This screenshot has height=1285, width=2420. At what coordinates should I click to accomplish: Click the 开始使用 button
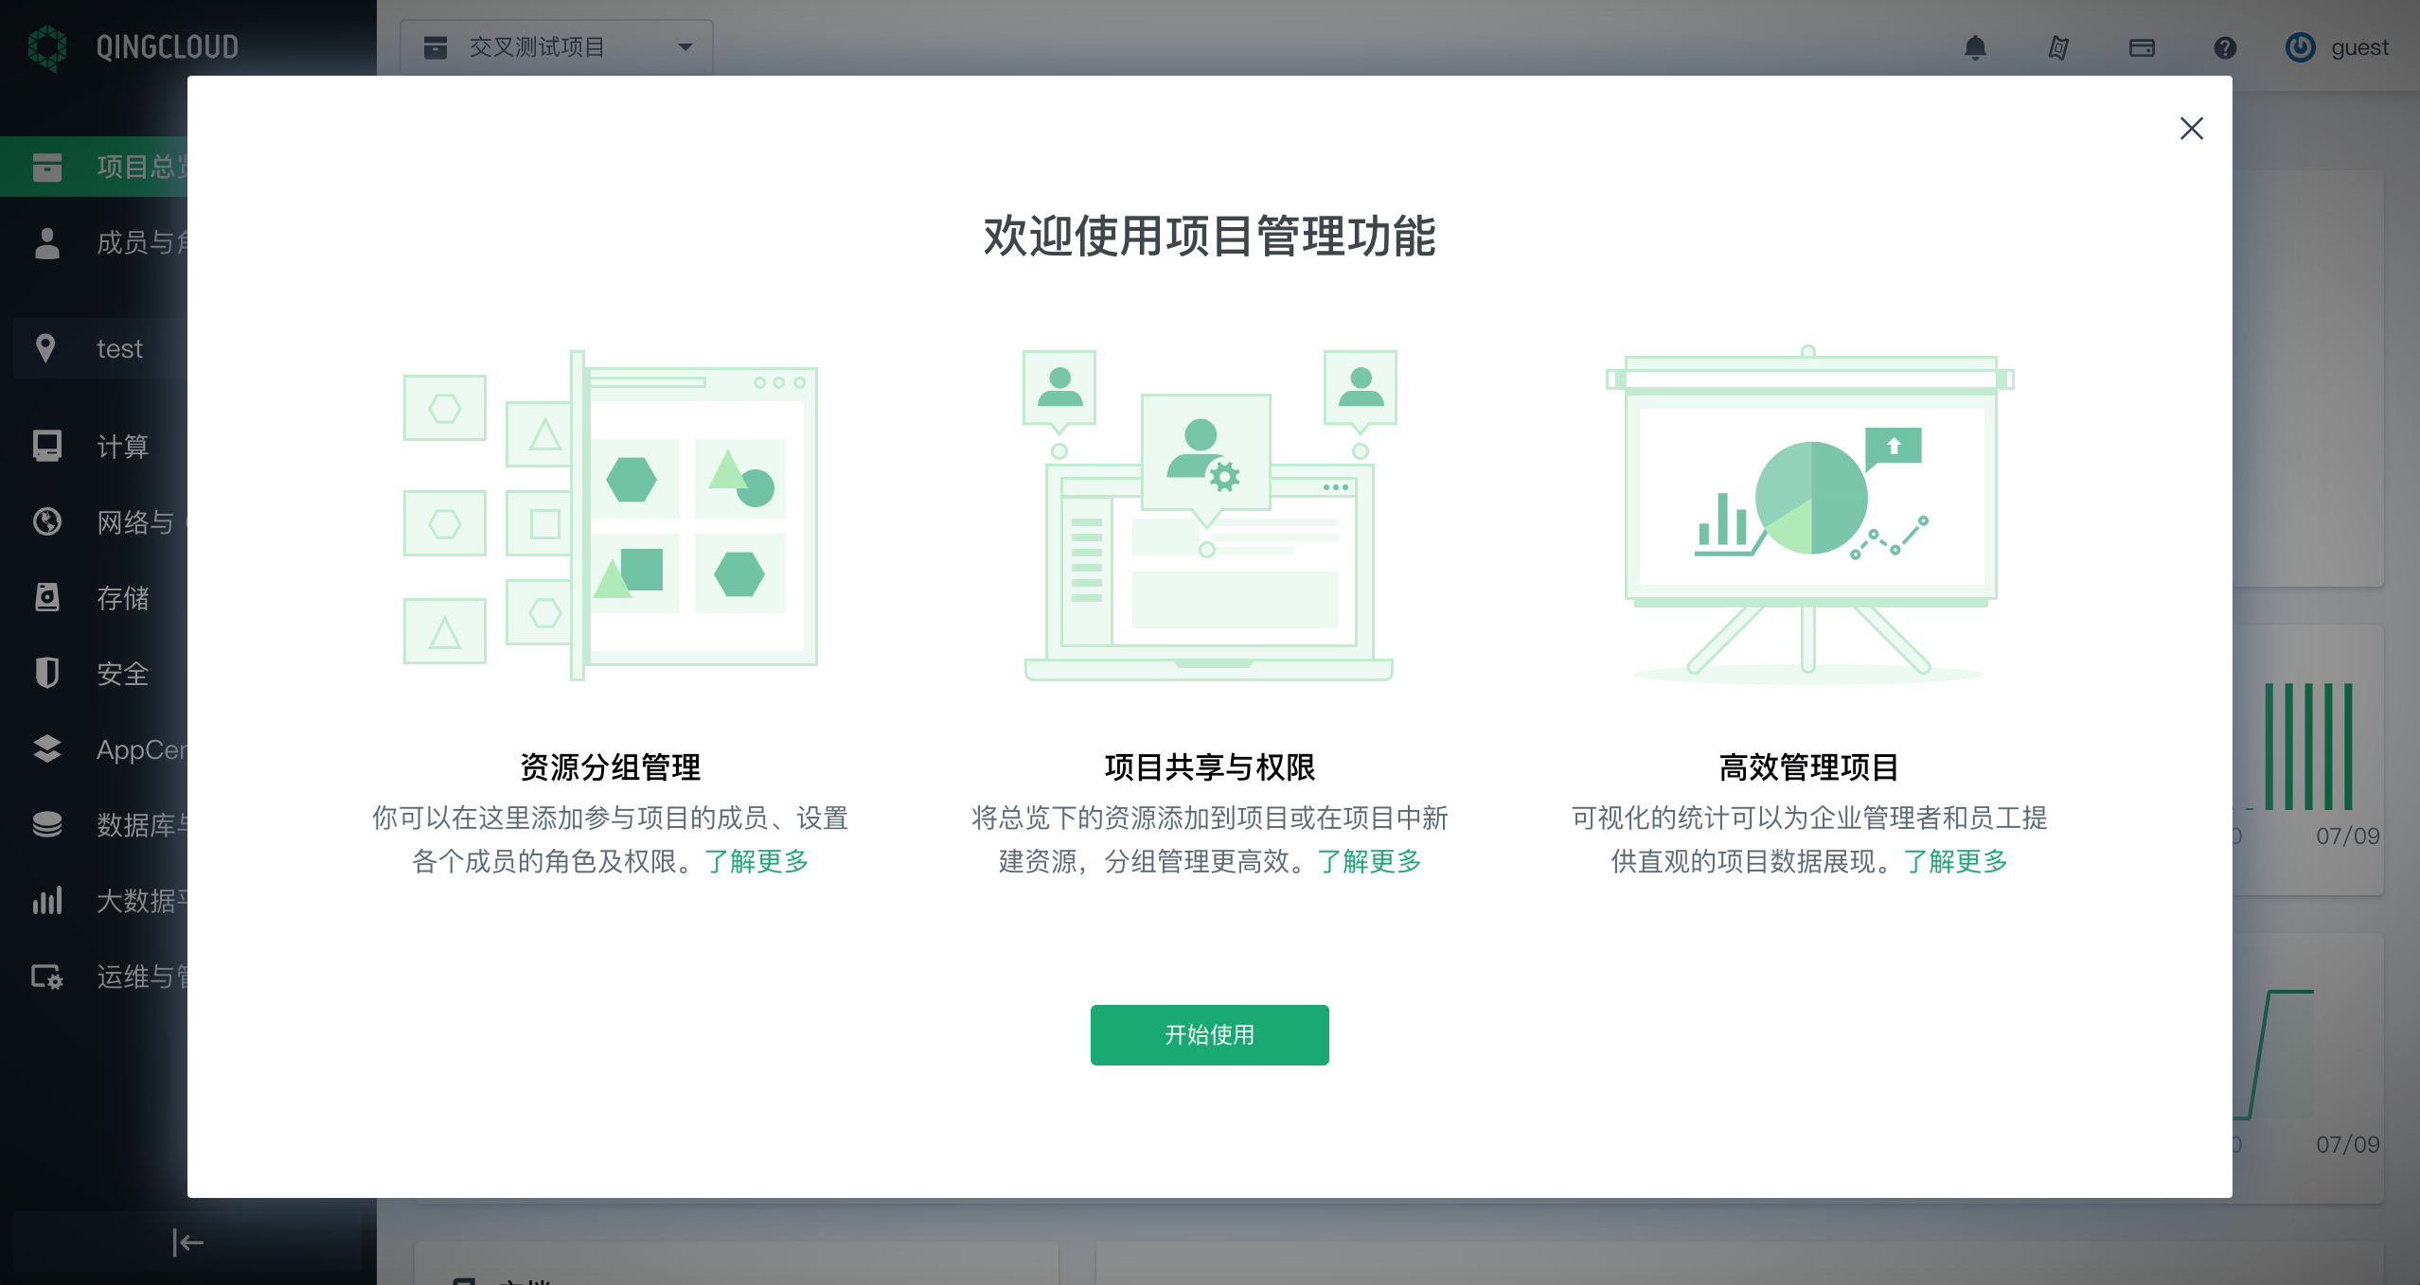1209,1034
